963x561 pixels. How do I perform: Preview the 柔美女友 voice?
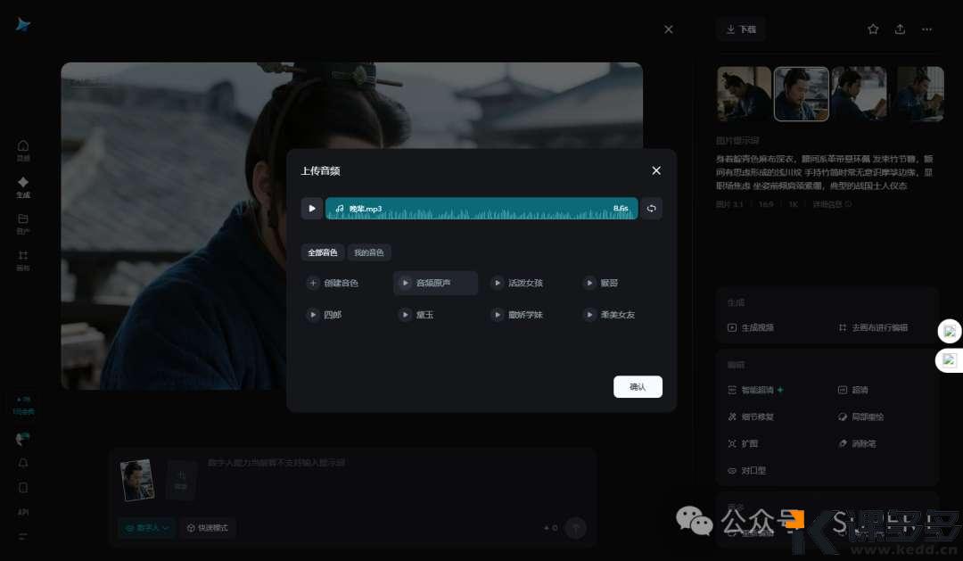pyautogui.click(x=589, y=315)
